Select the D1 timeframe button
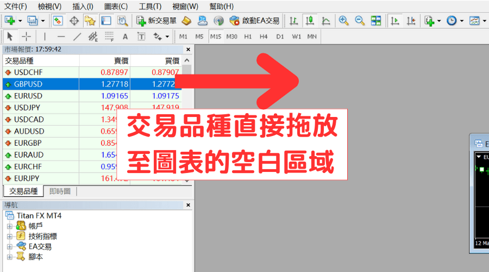Viewport: 489px width, 272px height. point(280,37)
